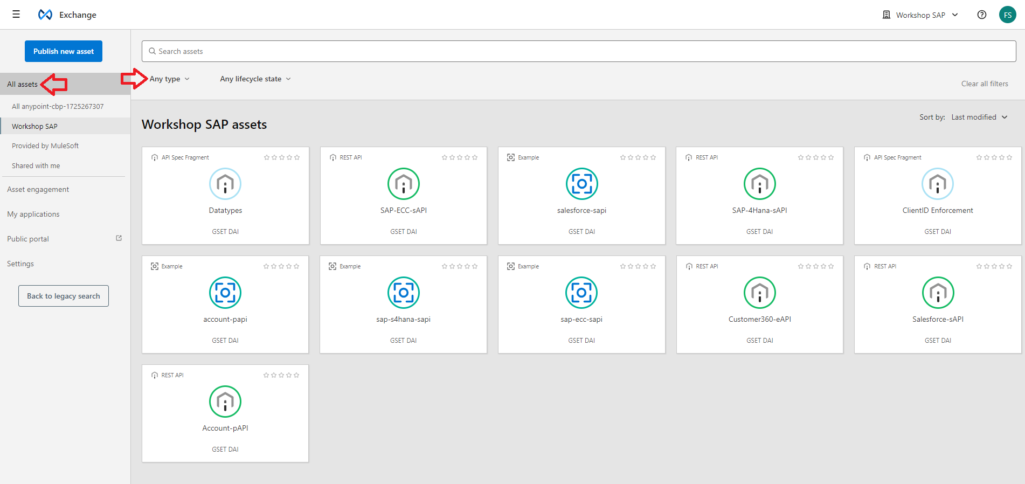Click the account-papi example icon

coord(225,293)
